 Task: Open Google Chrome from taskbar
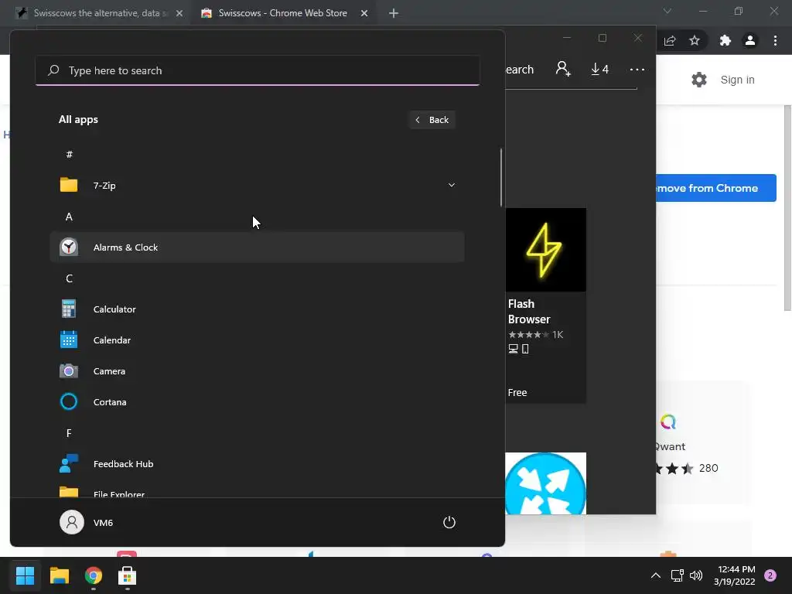point(94,575)
